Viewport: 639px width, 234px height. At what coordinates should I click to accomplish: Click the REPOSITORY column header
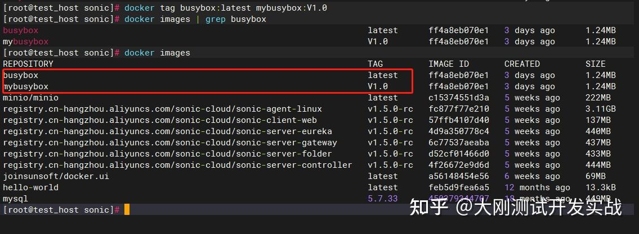(x=28, y=64)
